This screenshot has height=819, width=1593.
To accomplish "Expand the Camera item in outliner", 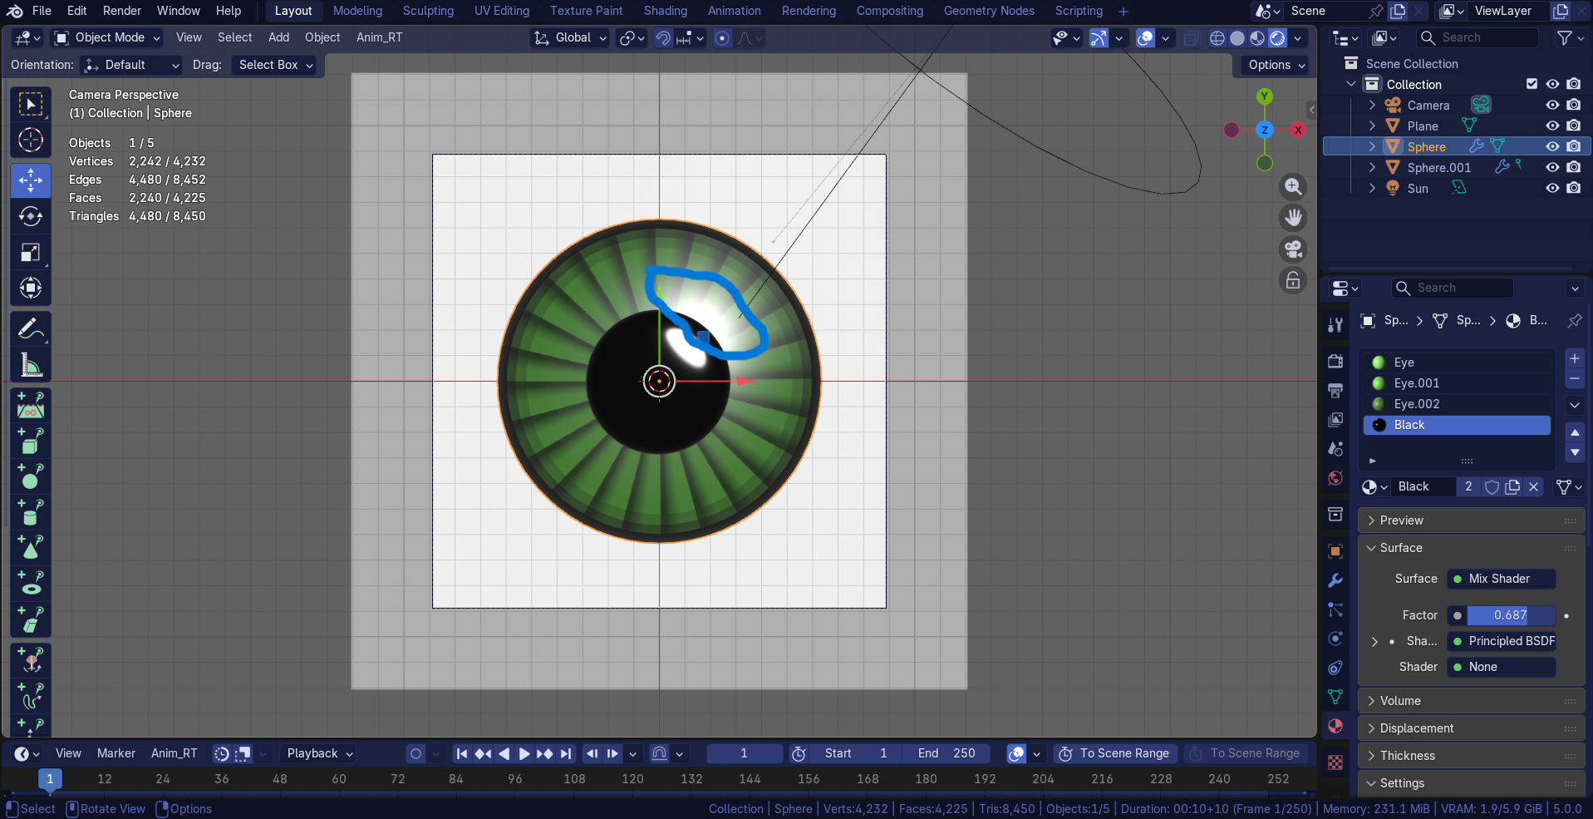I will click(x=1372, y=105).
